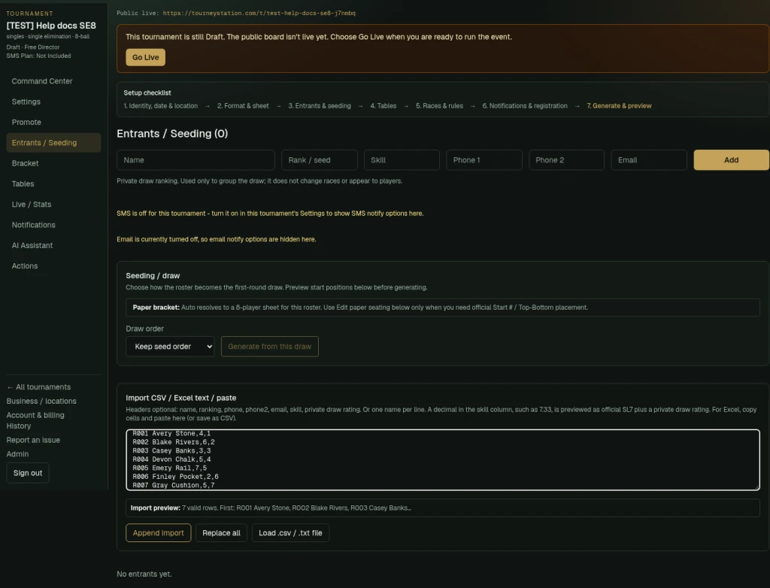The width and height of the screenshot is (770, 588).
Task: Click the 'SMS is off for this tournament' notice
Action: [x=270, y=214]
